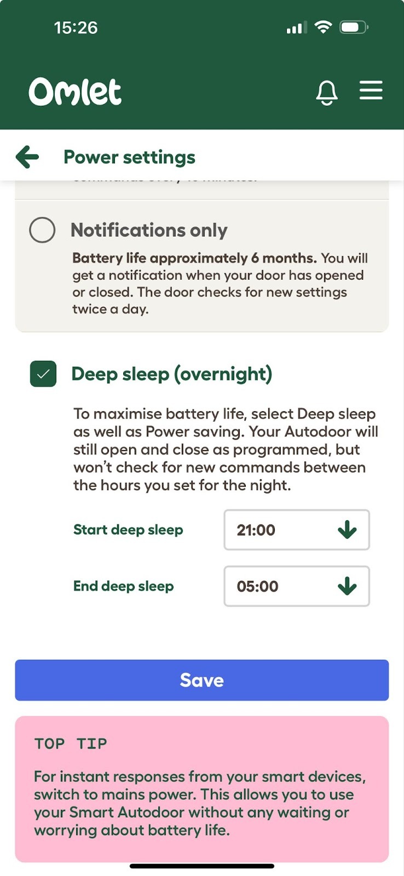Viewport: 404px width, 876px height.
Task: Go back with the arrow icon
Action: 27,157
